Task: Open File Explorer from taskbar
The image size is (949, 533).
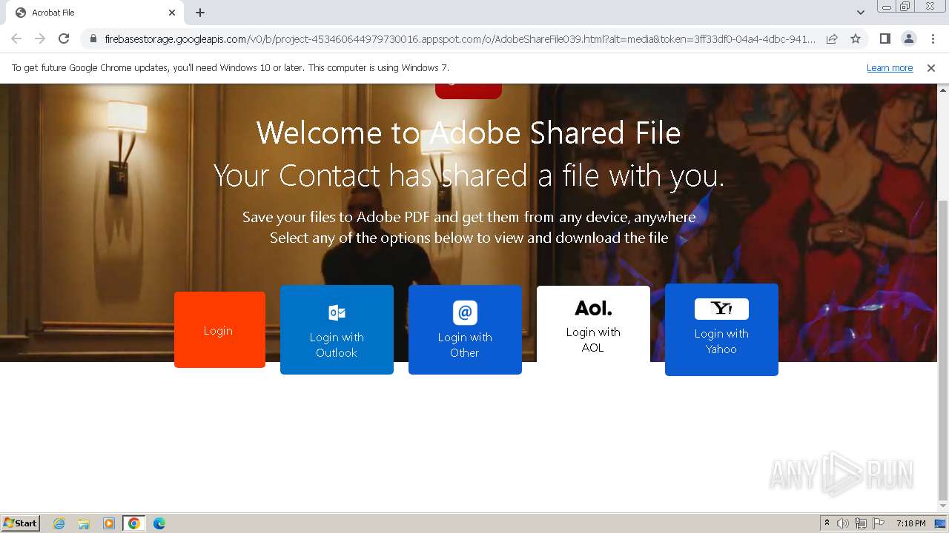Action: pos(84,523)
